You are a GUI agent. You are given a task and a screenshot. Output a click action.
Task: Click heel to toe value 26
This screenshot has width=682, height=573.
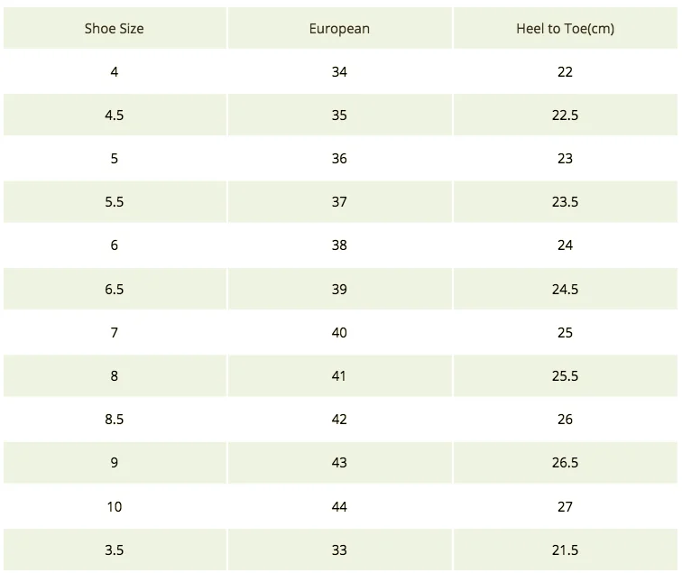(565, 420)
